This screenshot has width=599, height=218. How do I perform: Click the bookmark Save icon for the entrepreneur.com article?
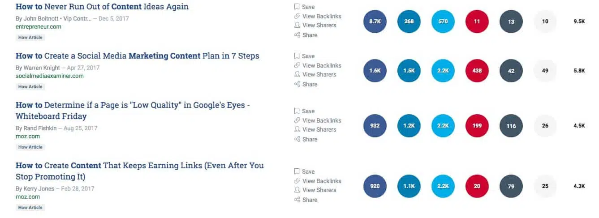[297, 7]
